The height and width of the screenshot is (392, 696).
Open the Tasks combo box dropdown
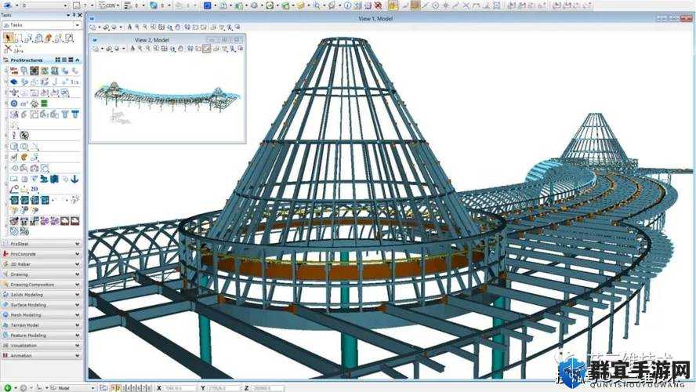pyautogui.click(x=78, y=25)
